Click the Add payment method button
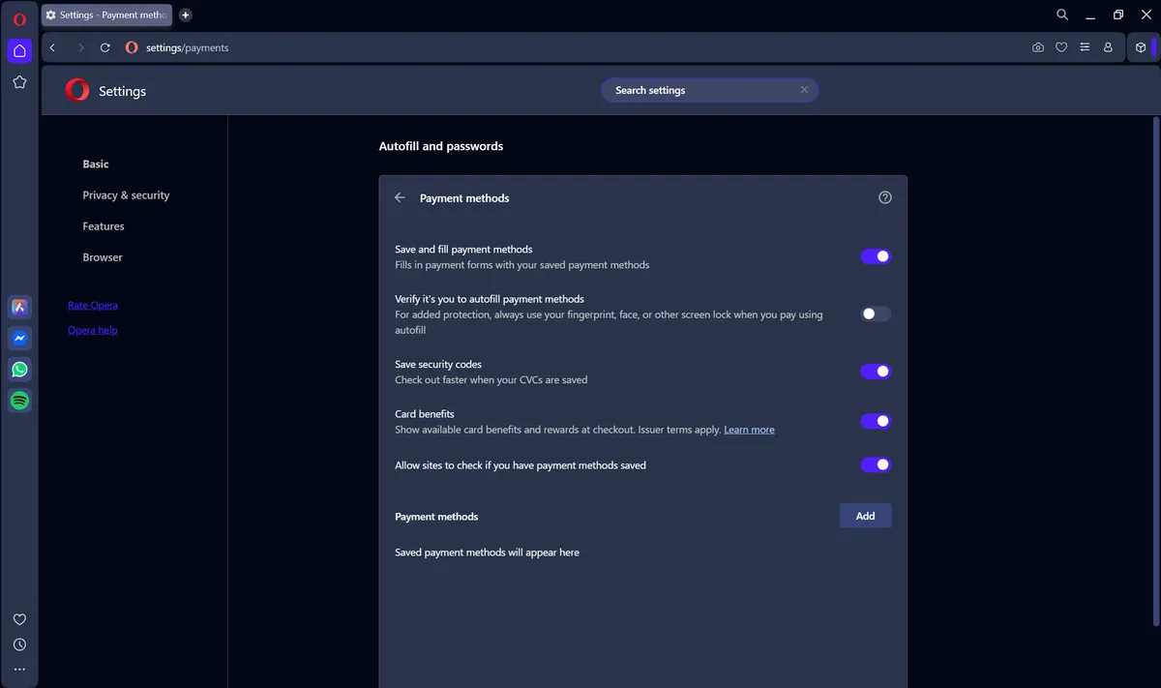Viewport: 1161px width, 688px height. click(x=865, y=516)
